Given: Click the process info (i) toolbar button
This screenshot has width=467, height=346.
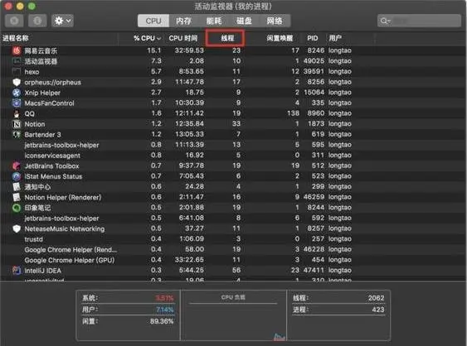Looking at the screenshot, I should click(37, 21).
